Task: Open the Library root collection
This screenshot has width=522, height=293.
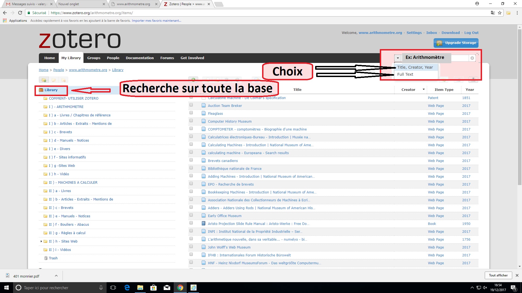Action: (51, 90)
